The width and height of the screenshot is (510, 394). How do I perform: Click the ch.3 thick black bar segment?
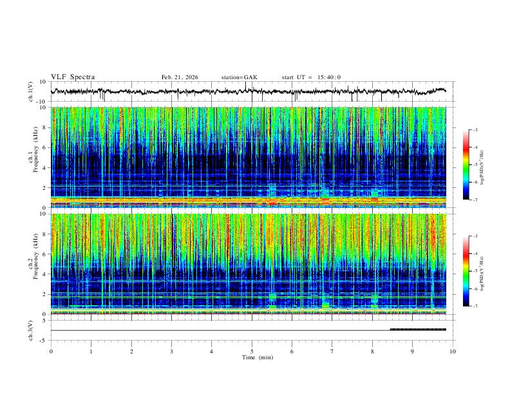(418, 330)
